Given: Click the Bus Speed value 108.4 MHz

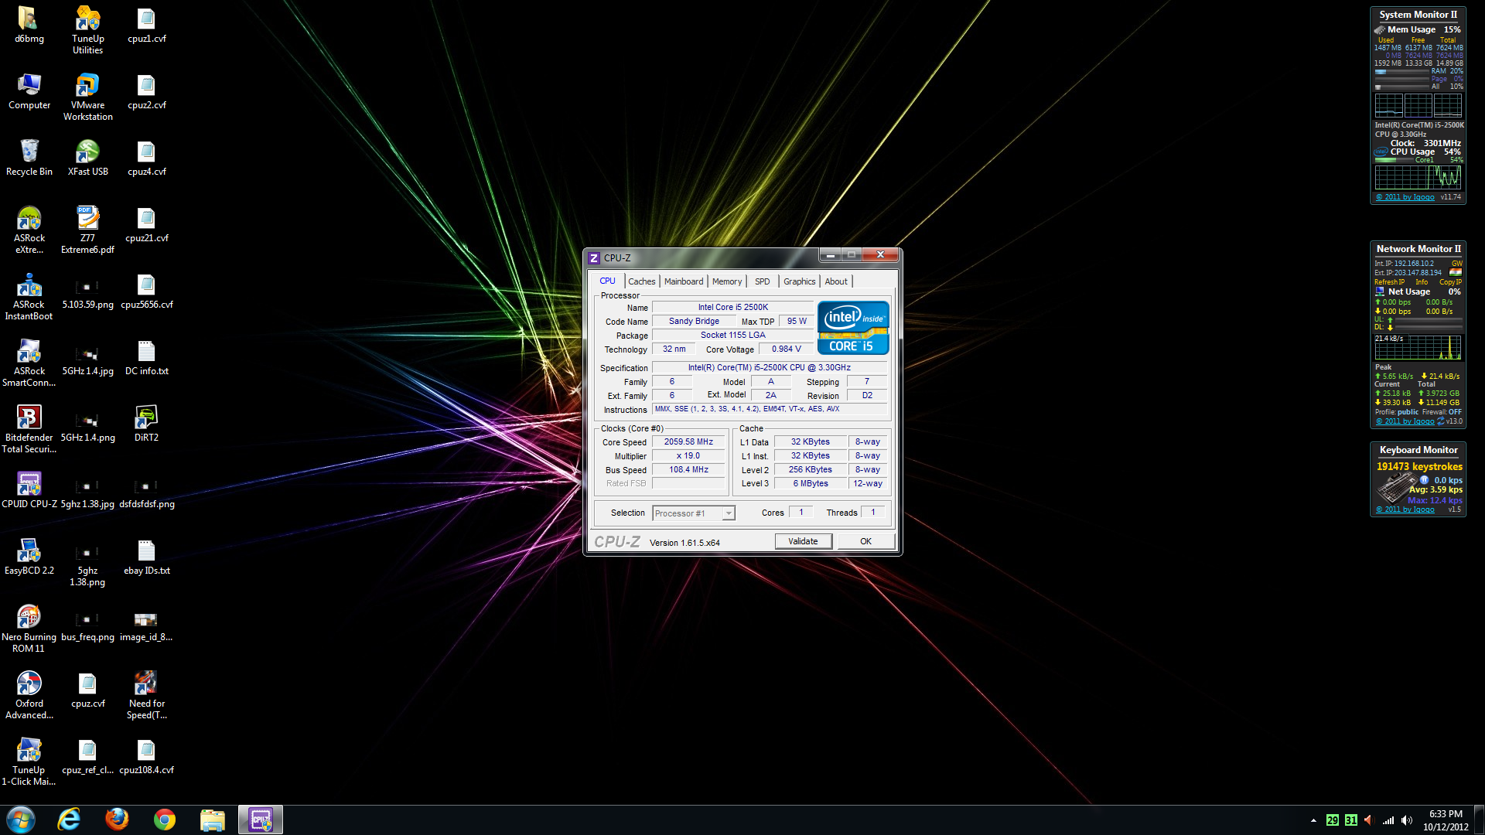Looking at the screenshot, I should tap(688, 470).
